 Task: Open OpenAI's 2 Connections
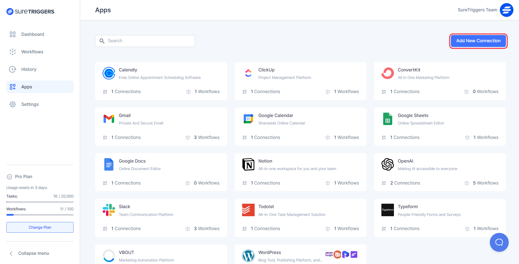tap(401, 183)
